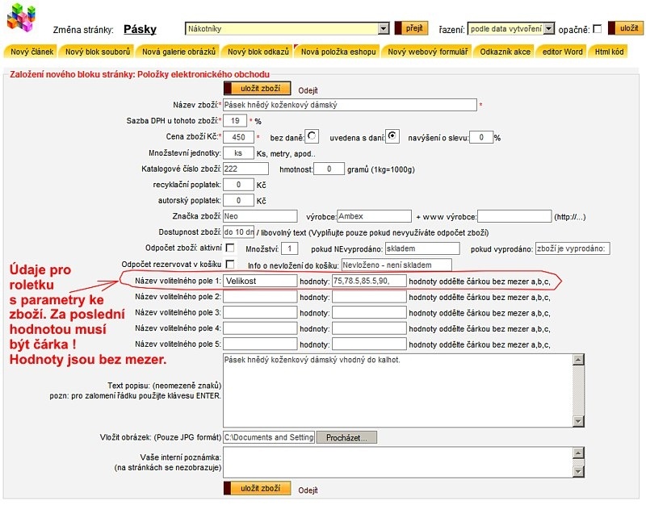
Task: Click the bottom 'uložit zboží' button
Action: [x=257, y=488]
